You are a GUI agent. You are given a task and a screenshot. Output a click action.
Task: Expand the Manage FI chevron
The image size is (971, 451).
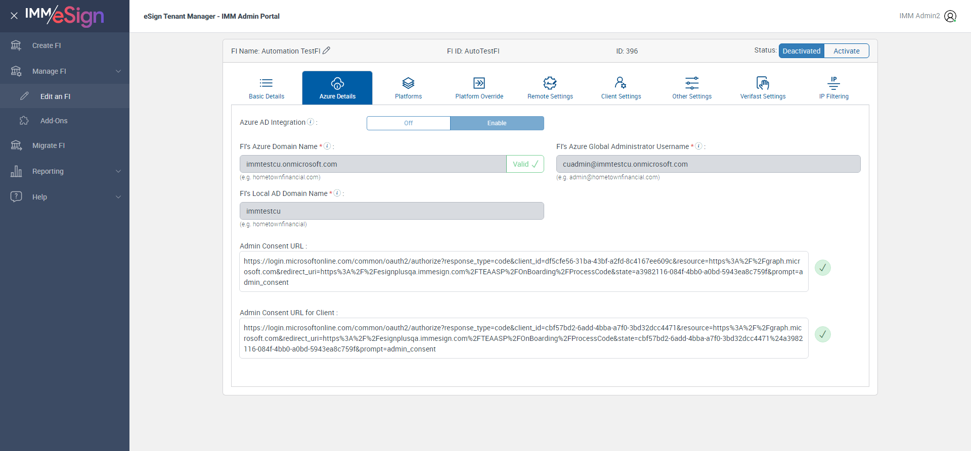[118, 71]
